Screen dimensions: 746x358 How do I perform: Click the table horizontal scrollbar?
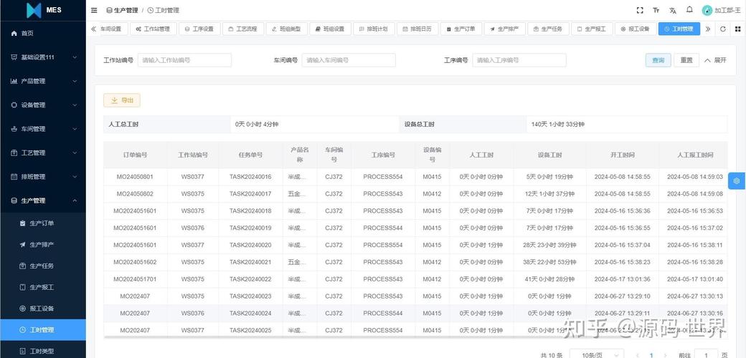click(x=415, y=337)
